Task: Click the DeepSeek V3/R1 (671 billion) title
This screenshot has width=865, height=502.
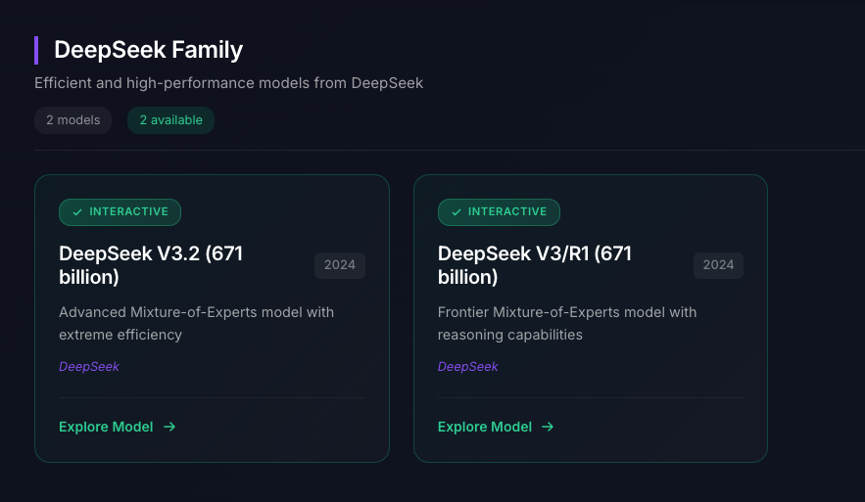Action: (x=535, y=265)
